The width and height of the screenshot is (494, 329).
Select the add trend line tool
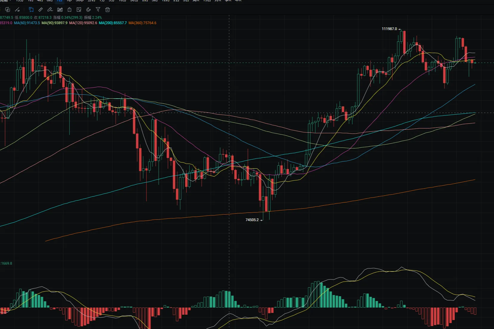pos(18,10)
